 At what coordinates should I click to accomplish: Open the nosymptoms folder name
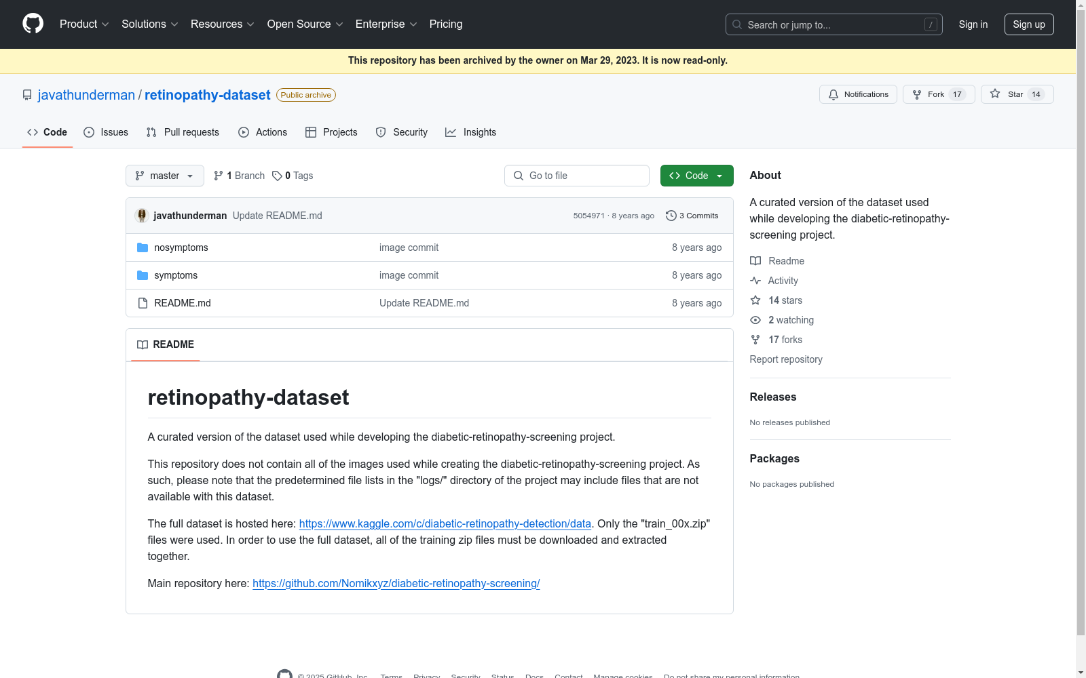click(x=181, y=247)
